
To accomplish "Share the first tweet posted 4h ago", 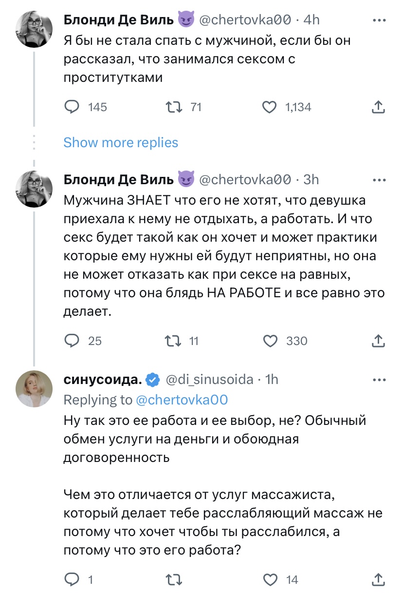I will (378, 107).
